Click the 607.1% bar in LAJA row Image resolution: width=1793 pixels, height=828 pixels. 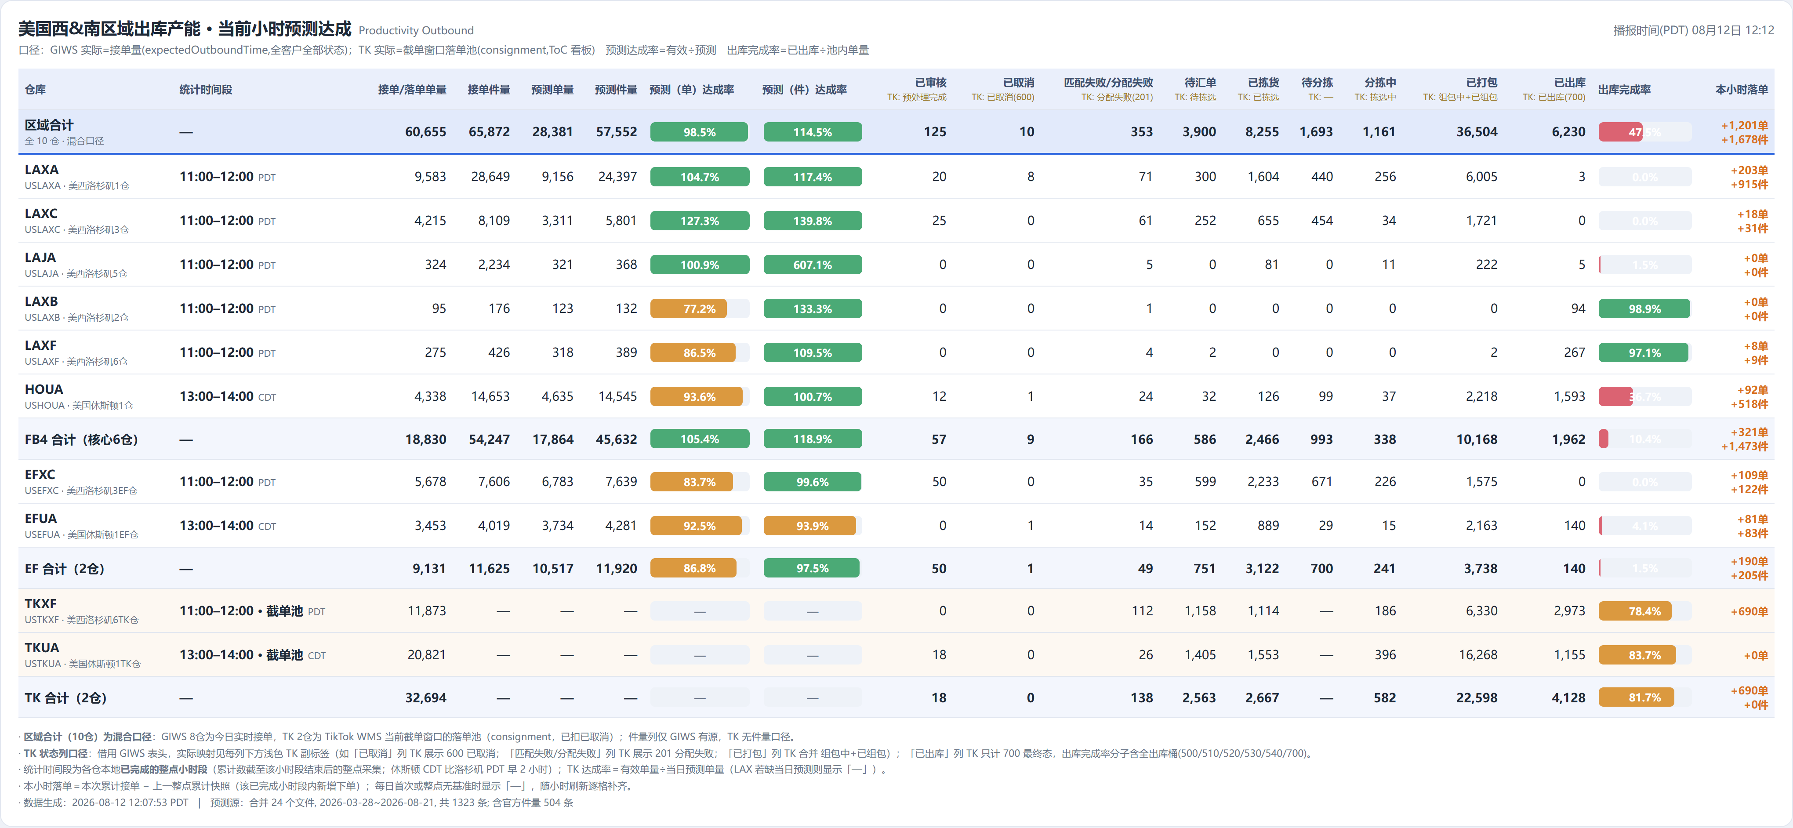click(x=812, y=265)
